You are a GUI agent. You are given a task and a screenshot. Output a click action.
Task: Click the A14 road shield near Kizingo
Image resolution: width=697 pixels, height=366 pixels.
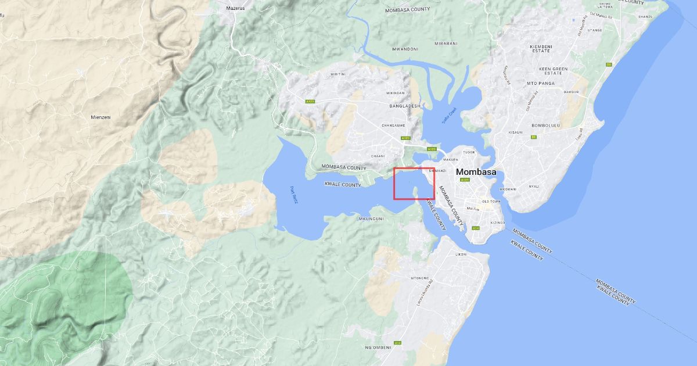[476, 228]
